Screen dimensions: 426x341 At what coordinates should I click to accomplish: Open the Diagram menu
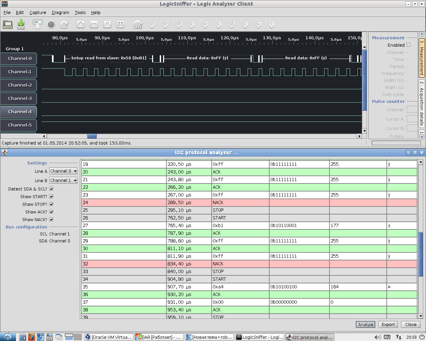tap(60, 13)
